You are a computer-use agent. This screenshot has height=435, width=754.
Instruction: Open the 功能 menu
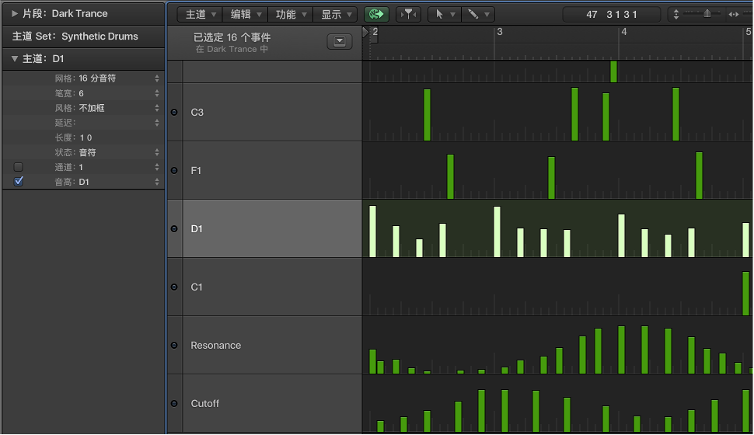(x=291, y=14)
